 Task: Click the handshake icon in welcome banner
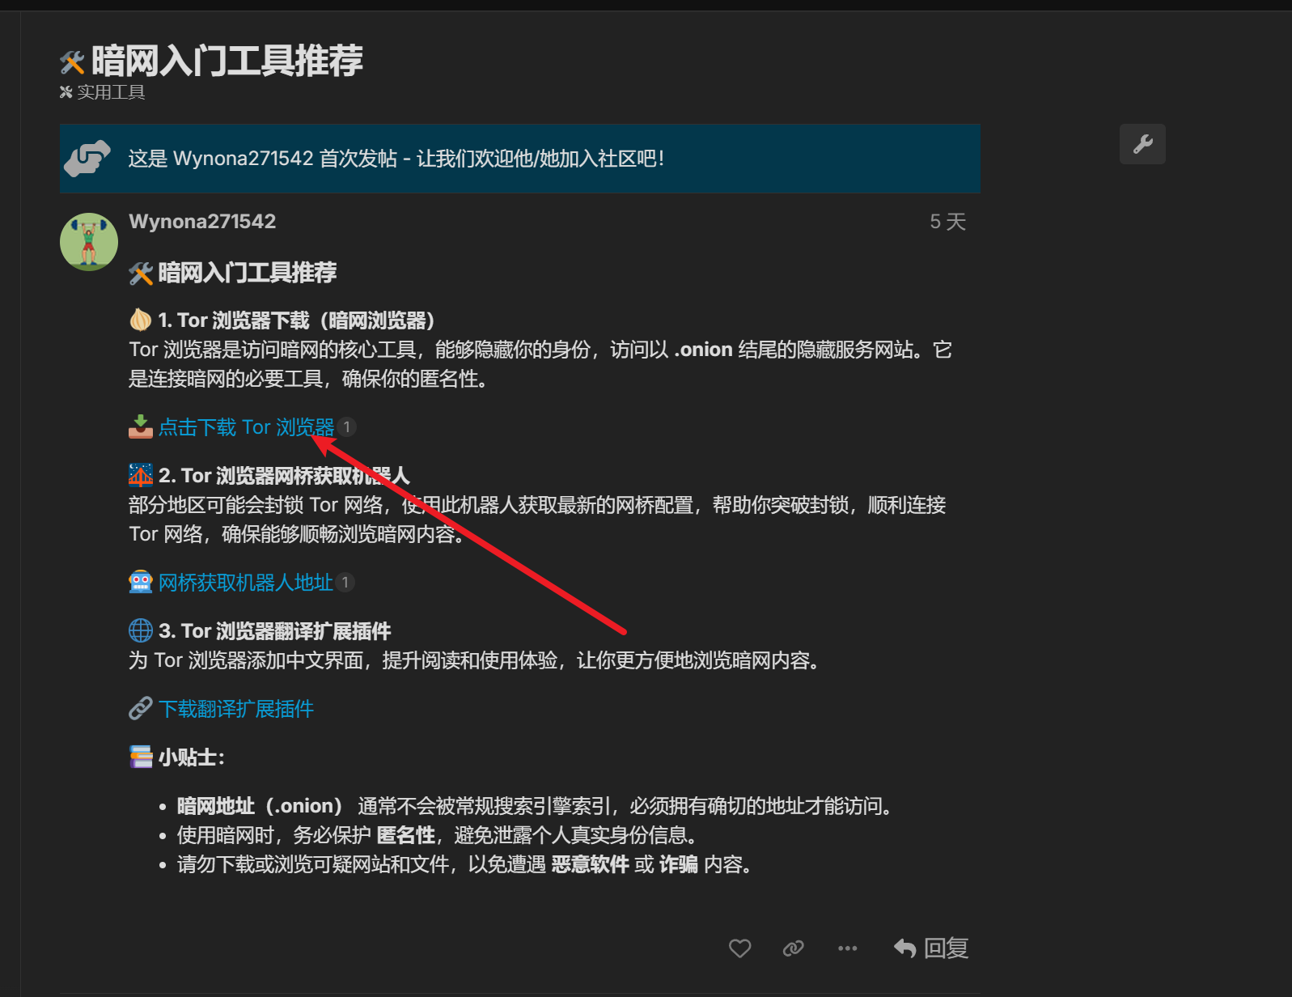coord(87,159)
